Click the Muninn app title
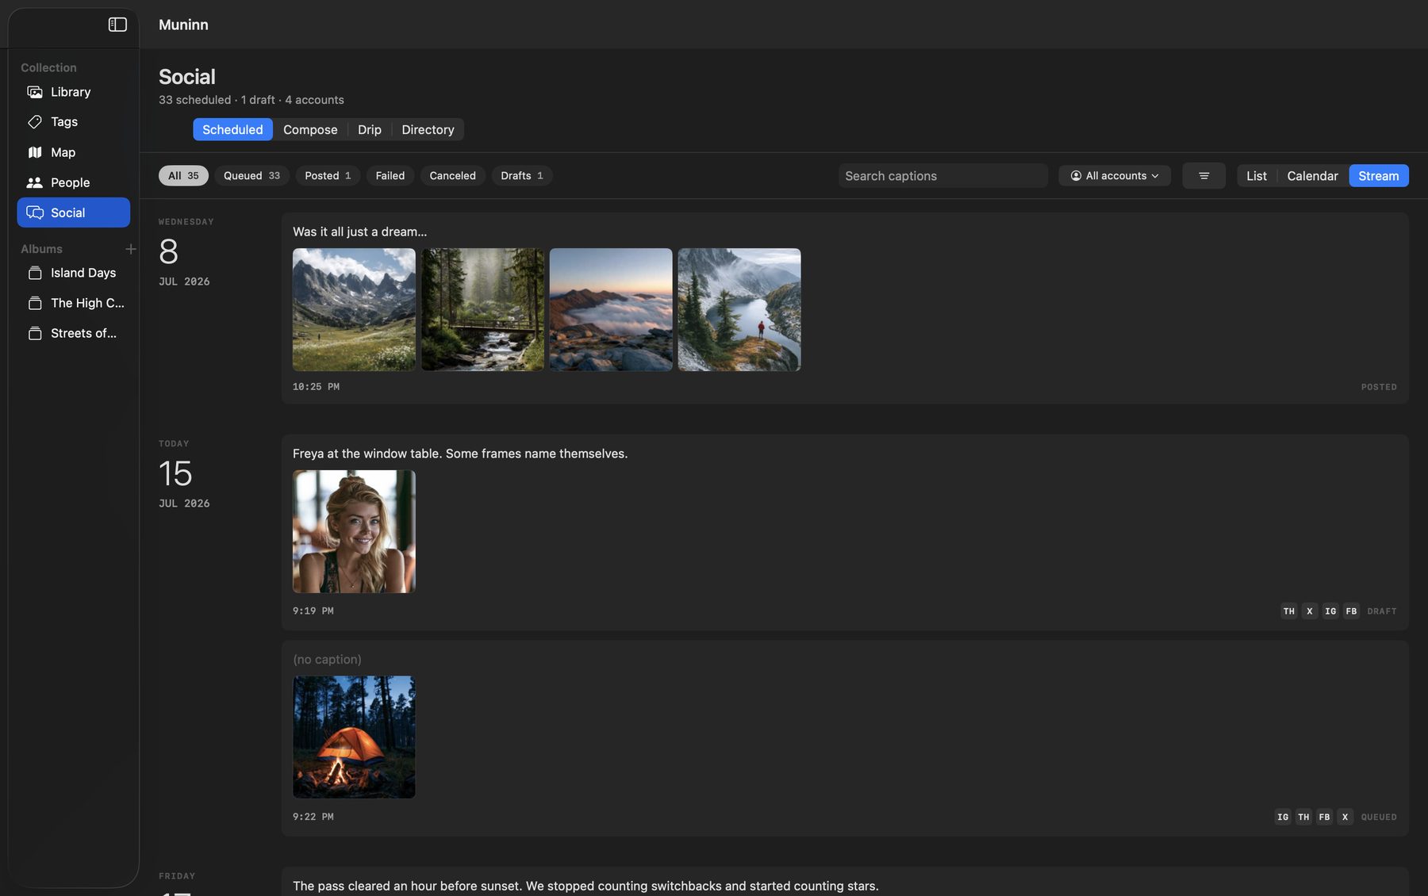The height and width of the screenshot is (896, 1428). coord(183,25)
